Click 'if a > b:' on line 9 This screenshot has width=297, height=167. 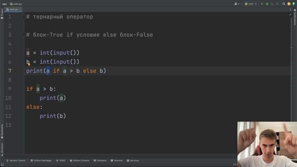[41, 89]
